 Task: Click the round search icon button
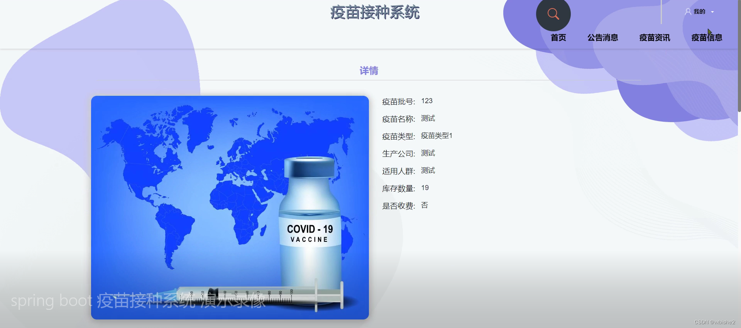tap(553, 14)
